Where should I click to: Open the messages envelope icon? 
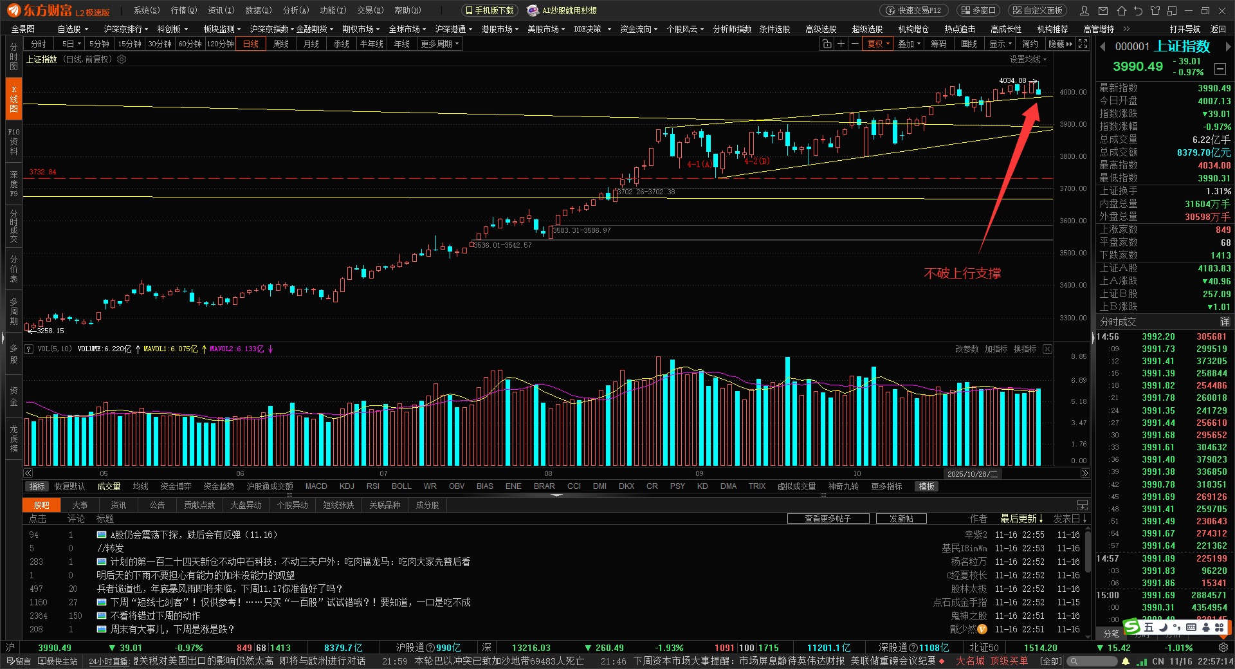[x=1103, y=10]
